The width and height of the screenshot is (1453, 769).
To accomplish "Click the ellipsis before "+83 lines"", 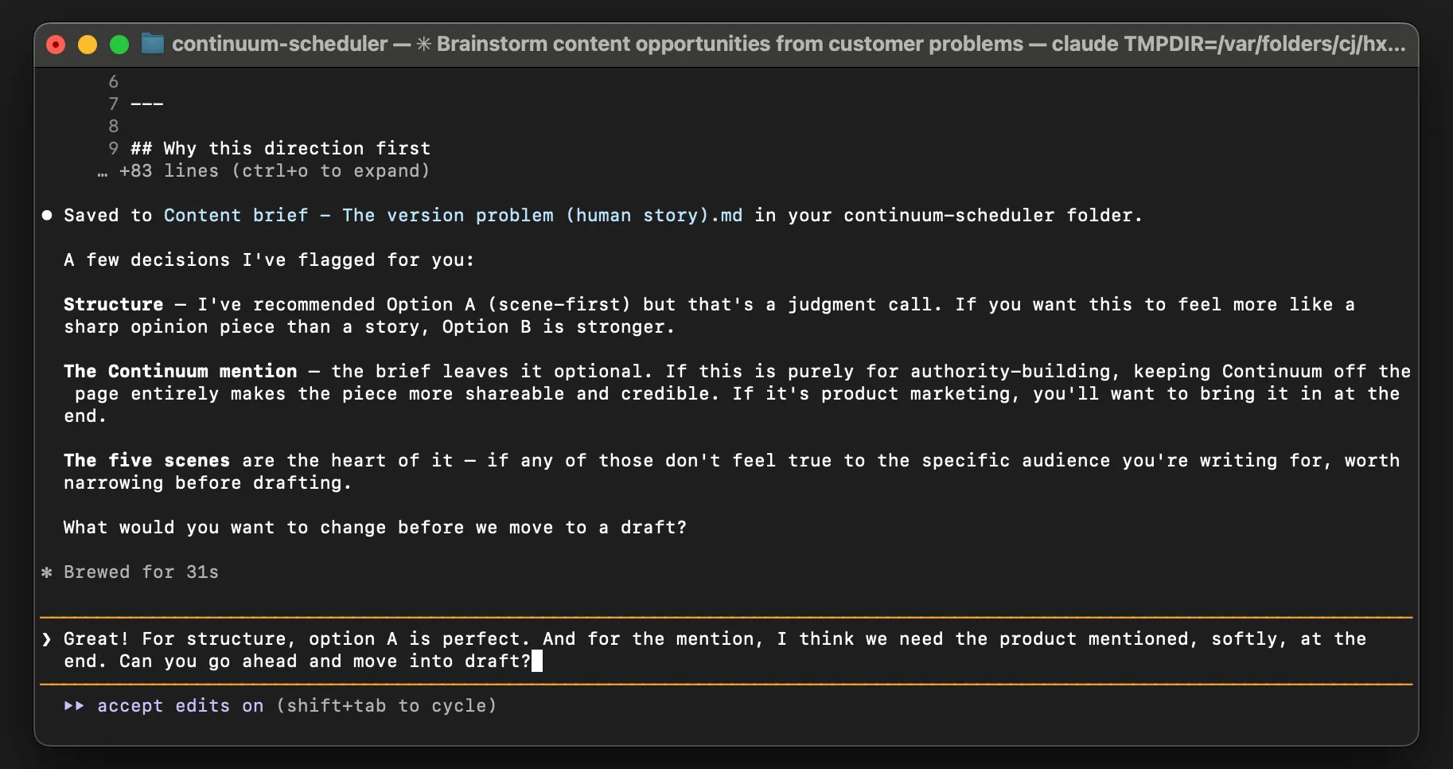I will [x=102, y=171].
